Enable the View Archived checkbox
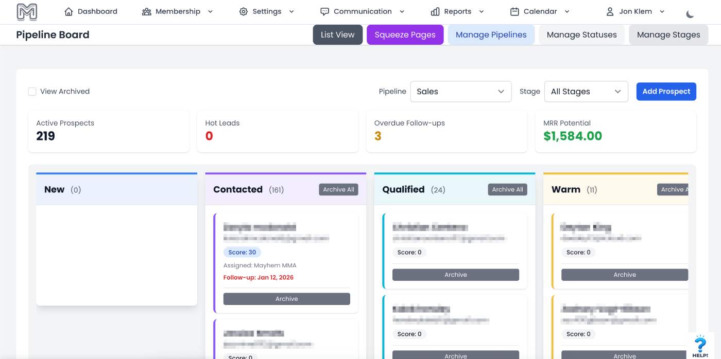Screen dimensions: 721x359 click(x=32, y=92)
